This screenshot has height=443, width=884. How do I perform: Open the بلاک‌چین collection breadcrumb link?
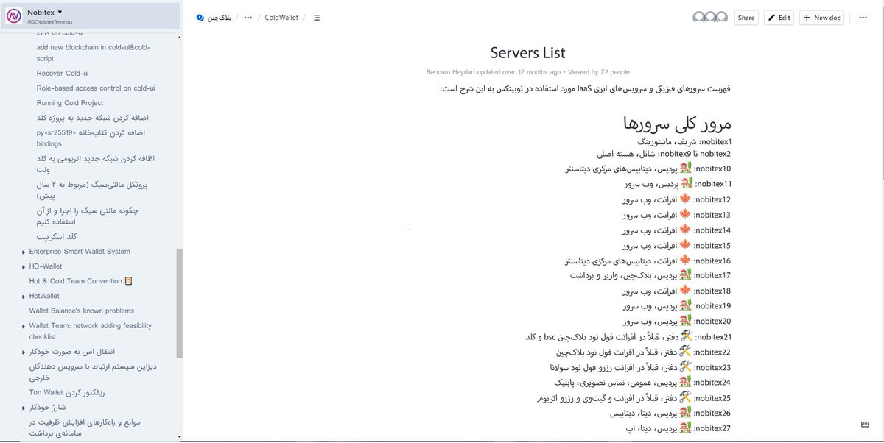click(219, 18)
